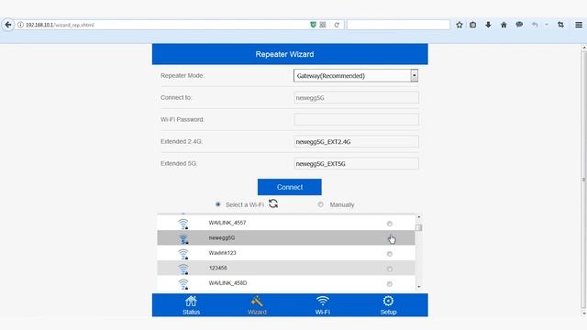Select the 123456 network radio button
This screenshot has height=330, width=587.
tap(389, 269)
